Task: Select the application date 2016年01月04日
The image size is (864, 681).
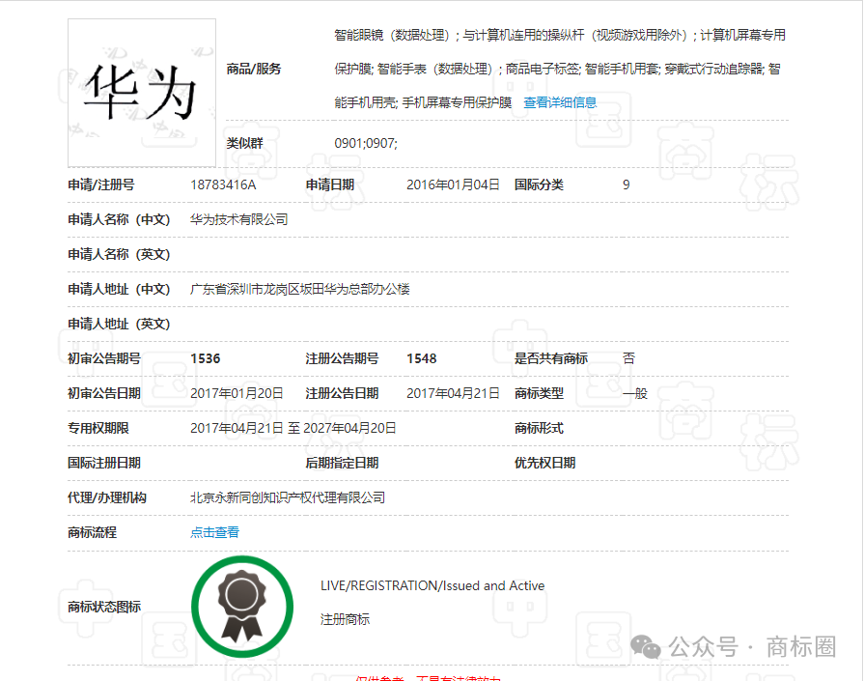Action: [453, 184]
